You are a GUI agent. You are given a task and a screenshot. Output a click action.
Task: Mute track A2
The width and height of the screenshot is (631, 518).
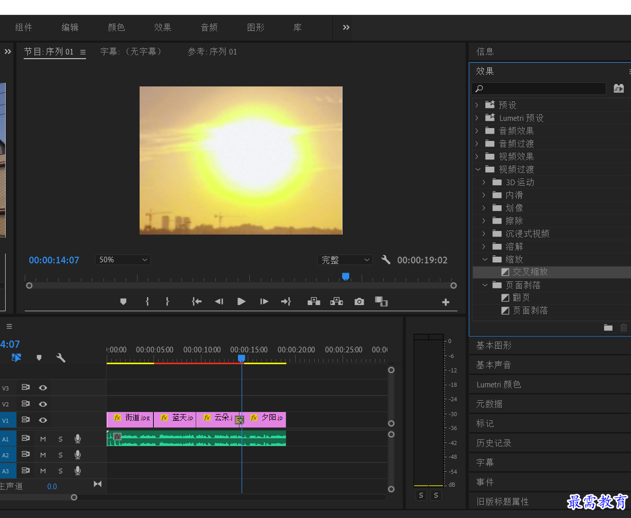[x=43, y=455]
